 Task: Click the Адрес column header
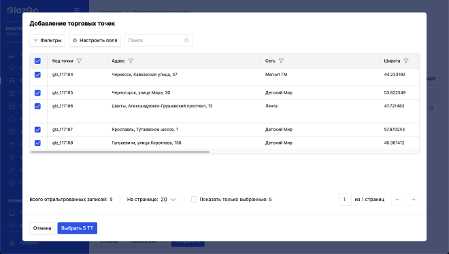(x=118, y=61)
